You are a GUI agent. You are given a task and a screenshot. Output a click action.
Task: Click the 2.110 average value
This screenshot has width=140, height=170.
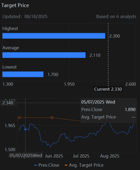click(95, 55)
